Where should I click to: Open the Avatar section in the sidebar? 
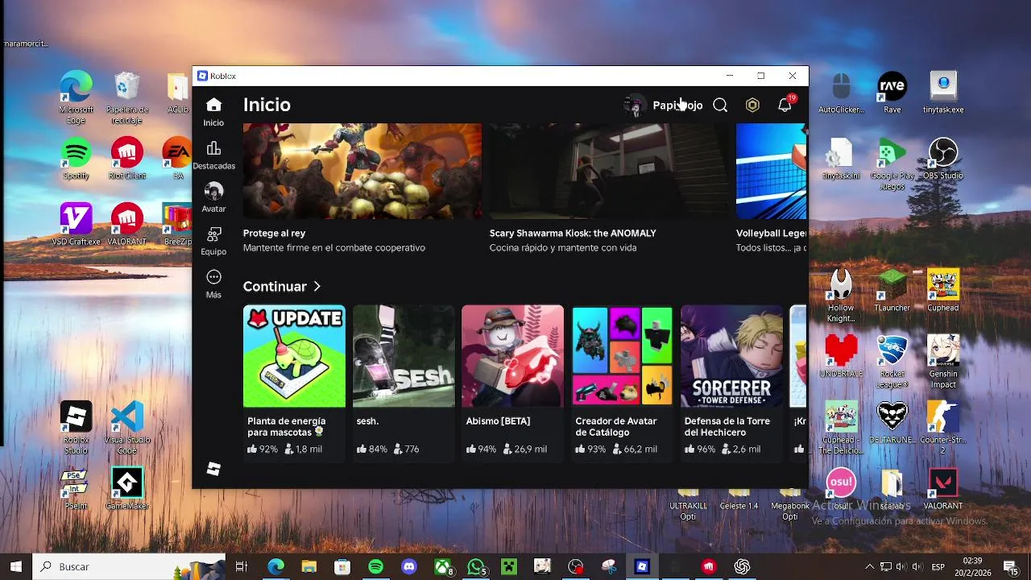pos(213,197)
